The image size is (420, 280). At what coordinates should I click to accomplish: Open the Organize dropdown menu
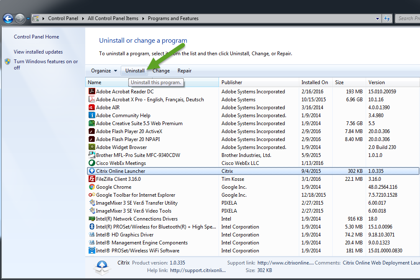103,70
